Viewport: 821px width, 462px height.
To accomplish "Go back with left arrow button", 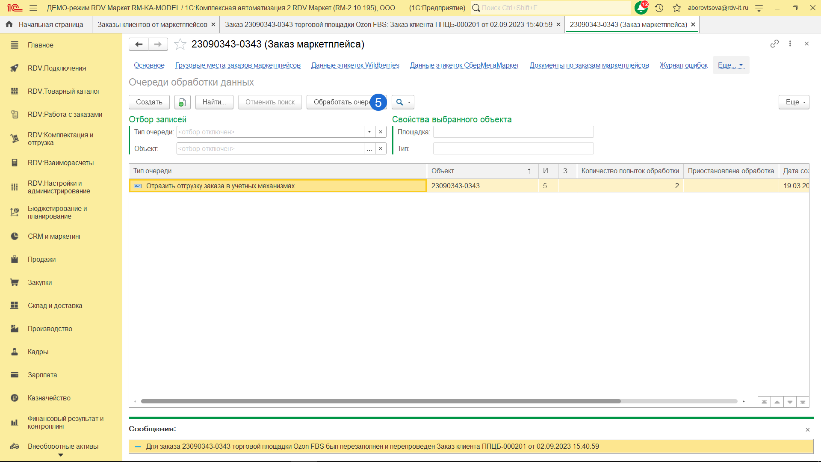I will (x=139, y=44).
